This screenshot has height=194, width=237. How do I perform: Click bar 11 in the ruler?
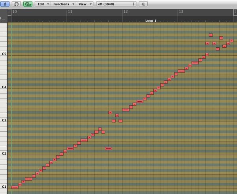point(70,11)
